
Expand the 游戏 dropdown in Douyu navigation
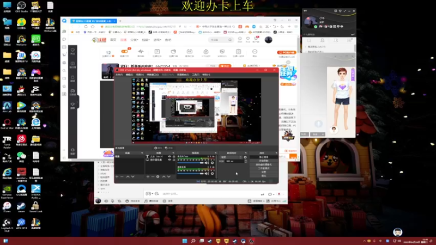click(x=158, y=40)
